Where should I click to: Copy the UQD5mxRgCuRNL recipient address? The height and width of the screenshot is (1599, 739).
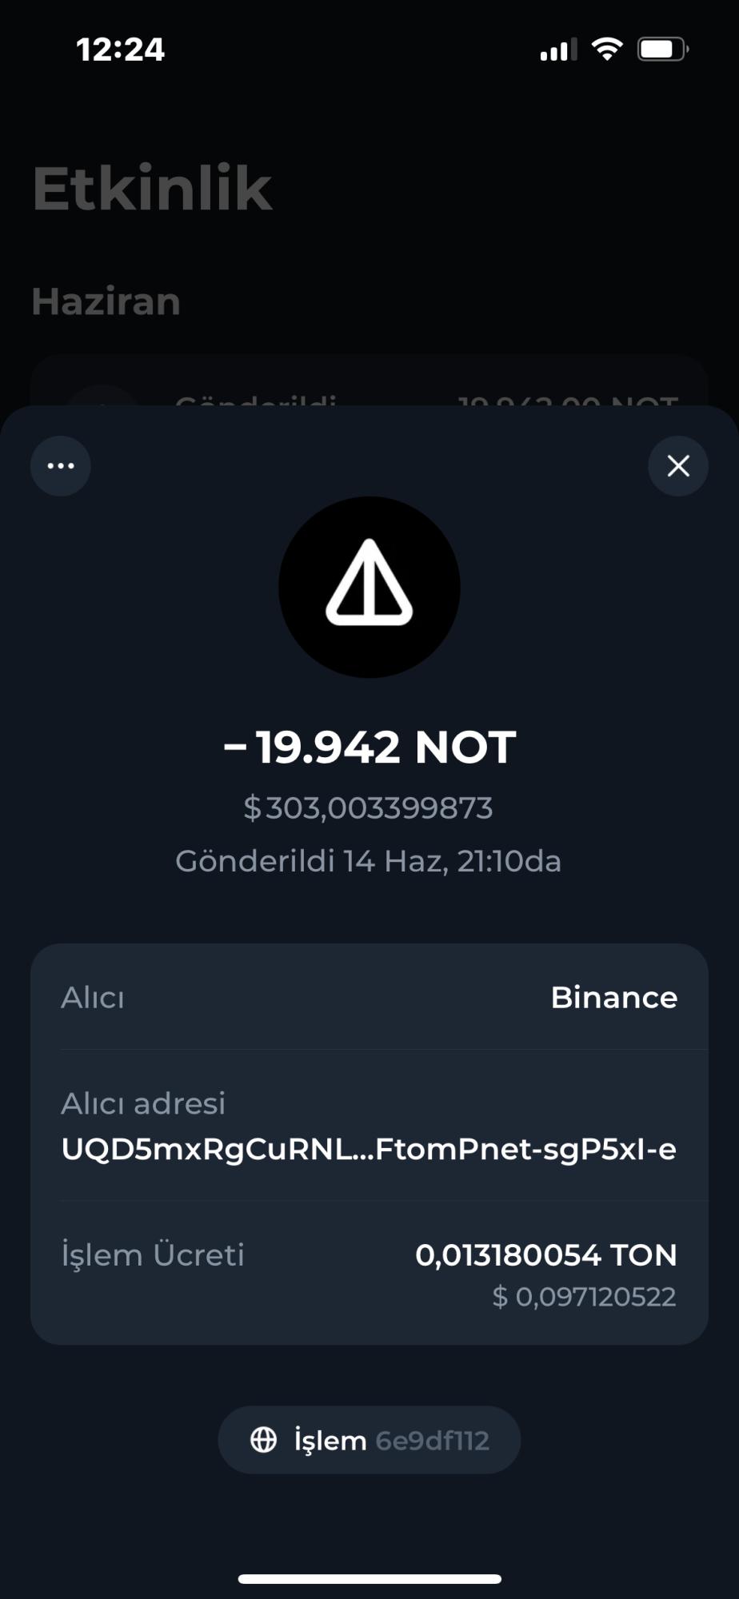369,1149
